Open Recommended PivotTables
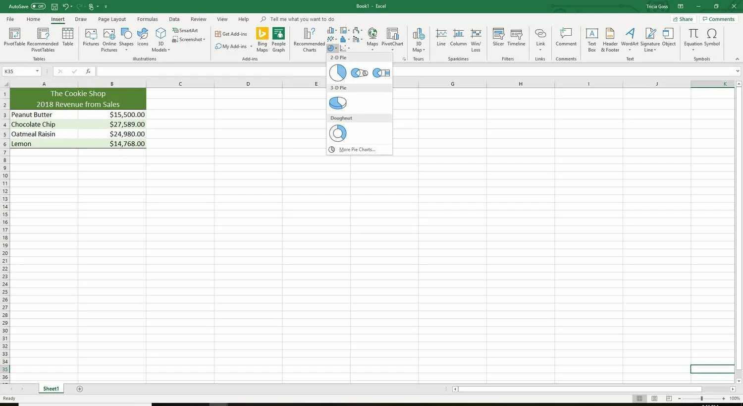This screenshot has width=743, height=406. [x=43, y=39]
